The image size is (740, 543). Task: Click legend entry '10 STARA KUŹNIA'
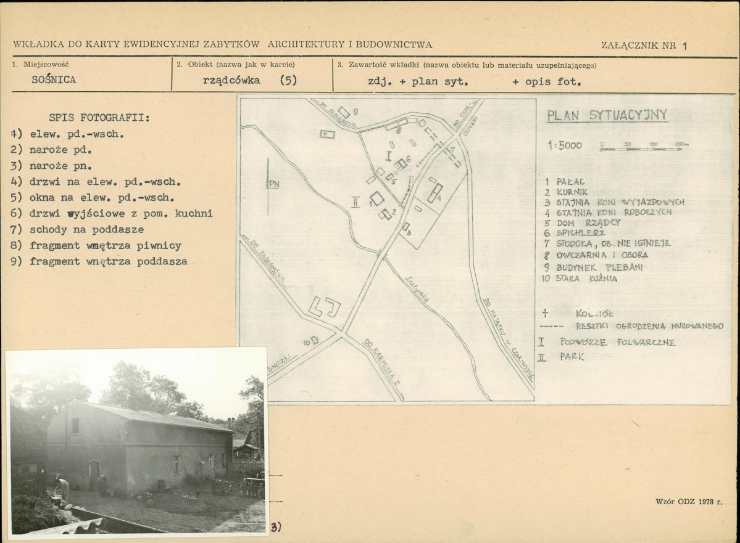coord(579,279)
